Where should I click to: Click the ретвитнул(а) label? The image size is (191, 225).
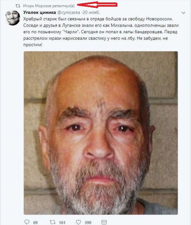(x=63, y=6)
